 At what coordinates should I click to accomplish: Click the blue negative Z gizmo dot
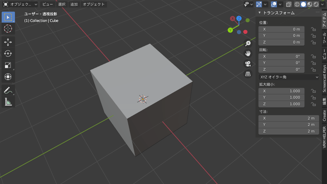coord(239,32)
